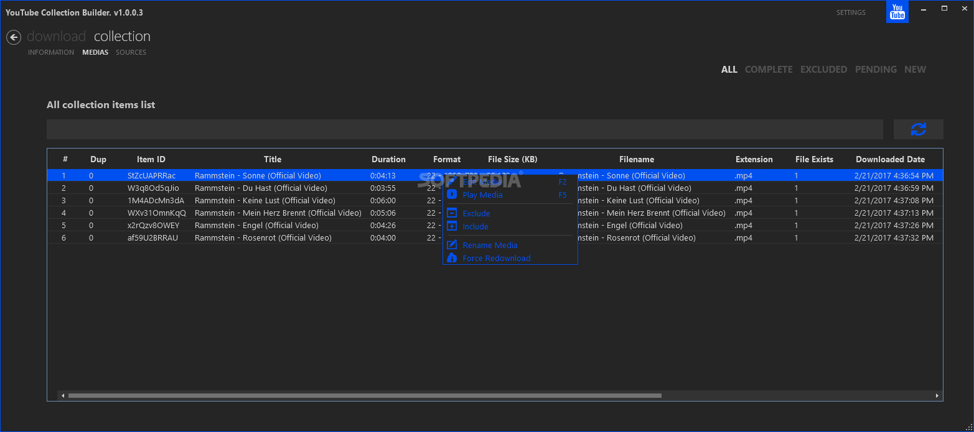The height and width of the screenshot is (432, 974).
Task: Sort by the # column header
Action: tap(65, 160)
